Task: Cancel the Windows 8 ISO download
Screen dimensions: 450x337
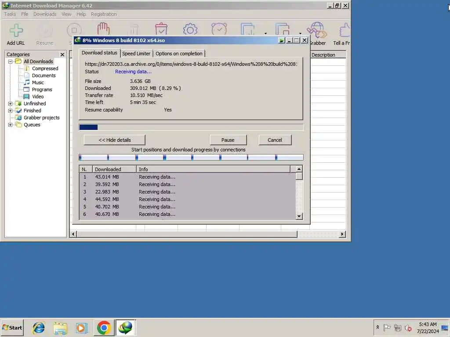Action: pyautogui.click(x=275, y=140)
